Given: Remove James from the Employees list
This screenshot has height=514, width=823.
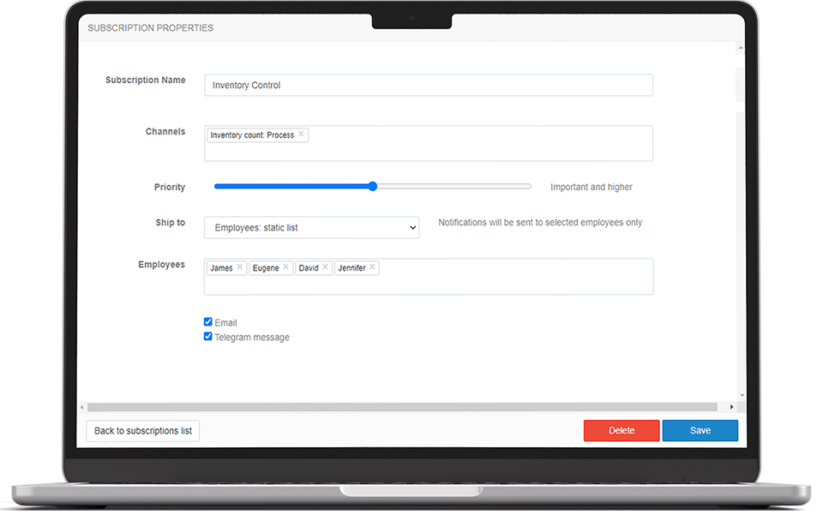Looking at the screenshot, I should click(238, 266).
